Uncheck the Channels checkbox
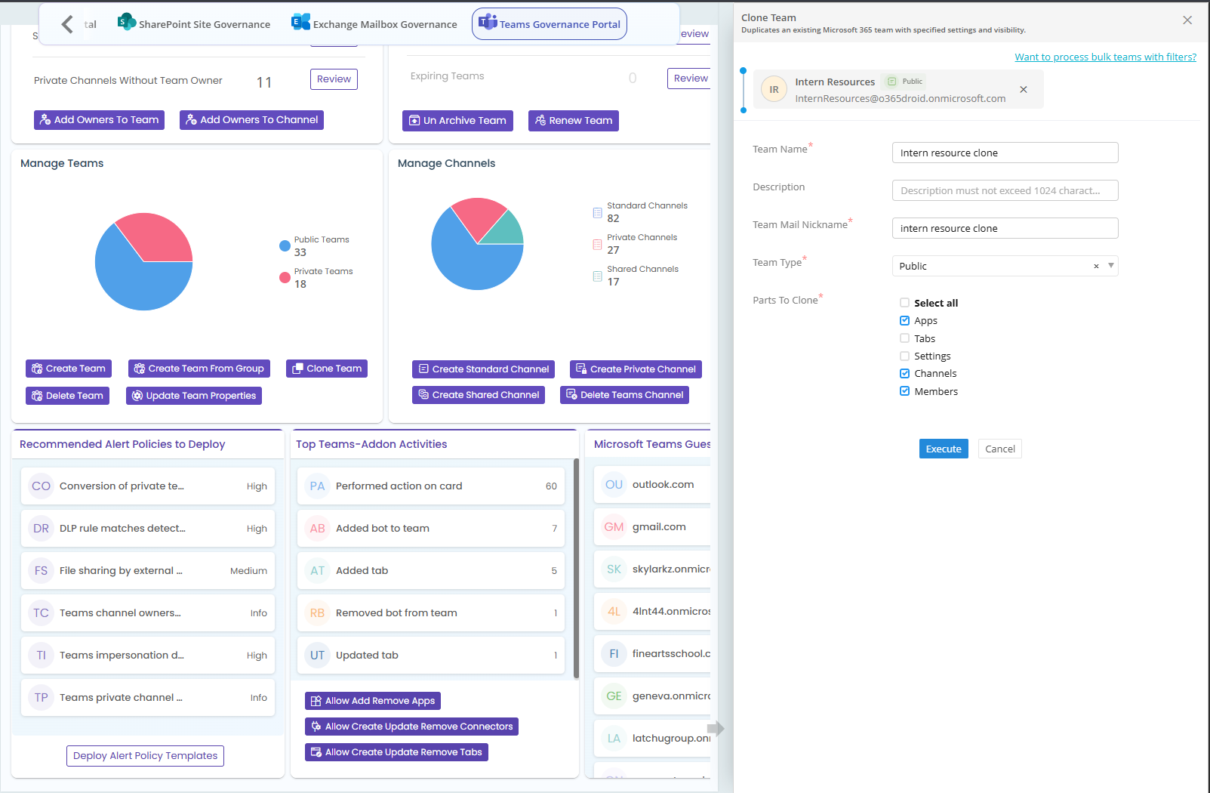 click(x=904, y=373)
